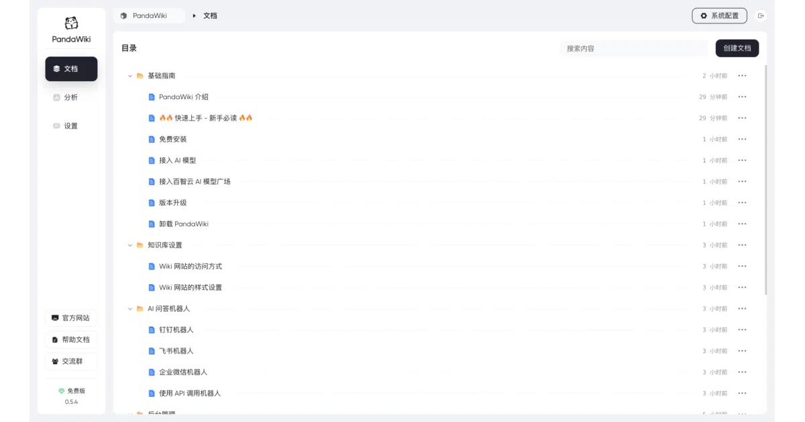Click the 免费版 version badge

coord(71,391)
